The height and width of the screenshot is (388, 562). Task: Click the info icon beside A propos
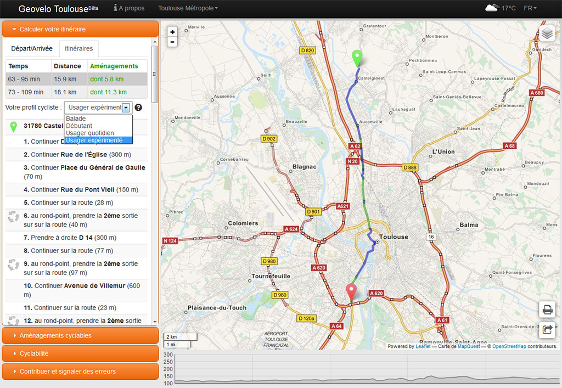point(115,8)
